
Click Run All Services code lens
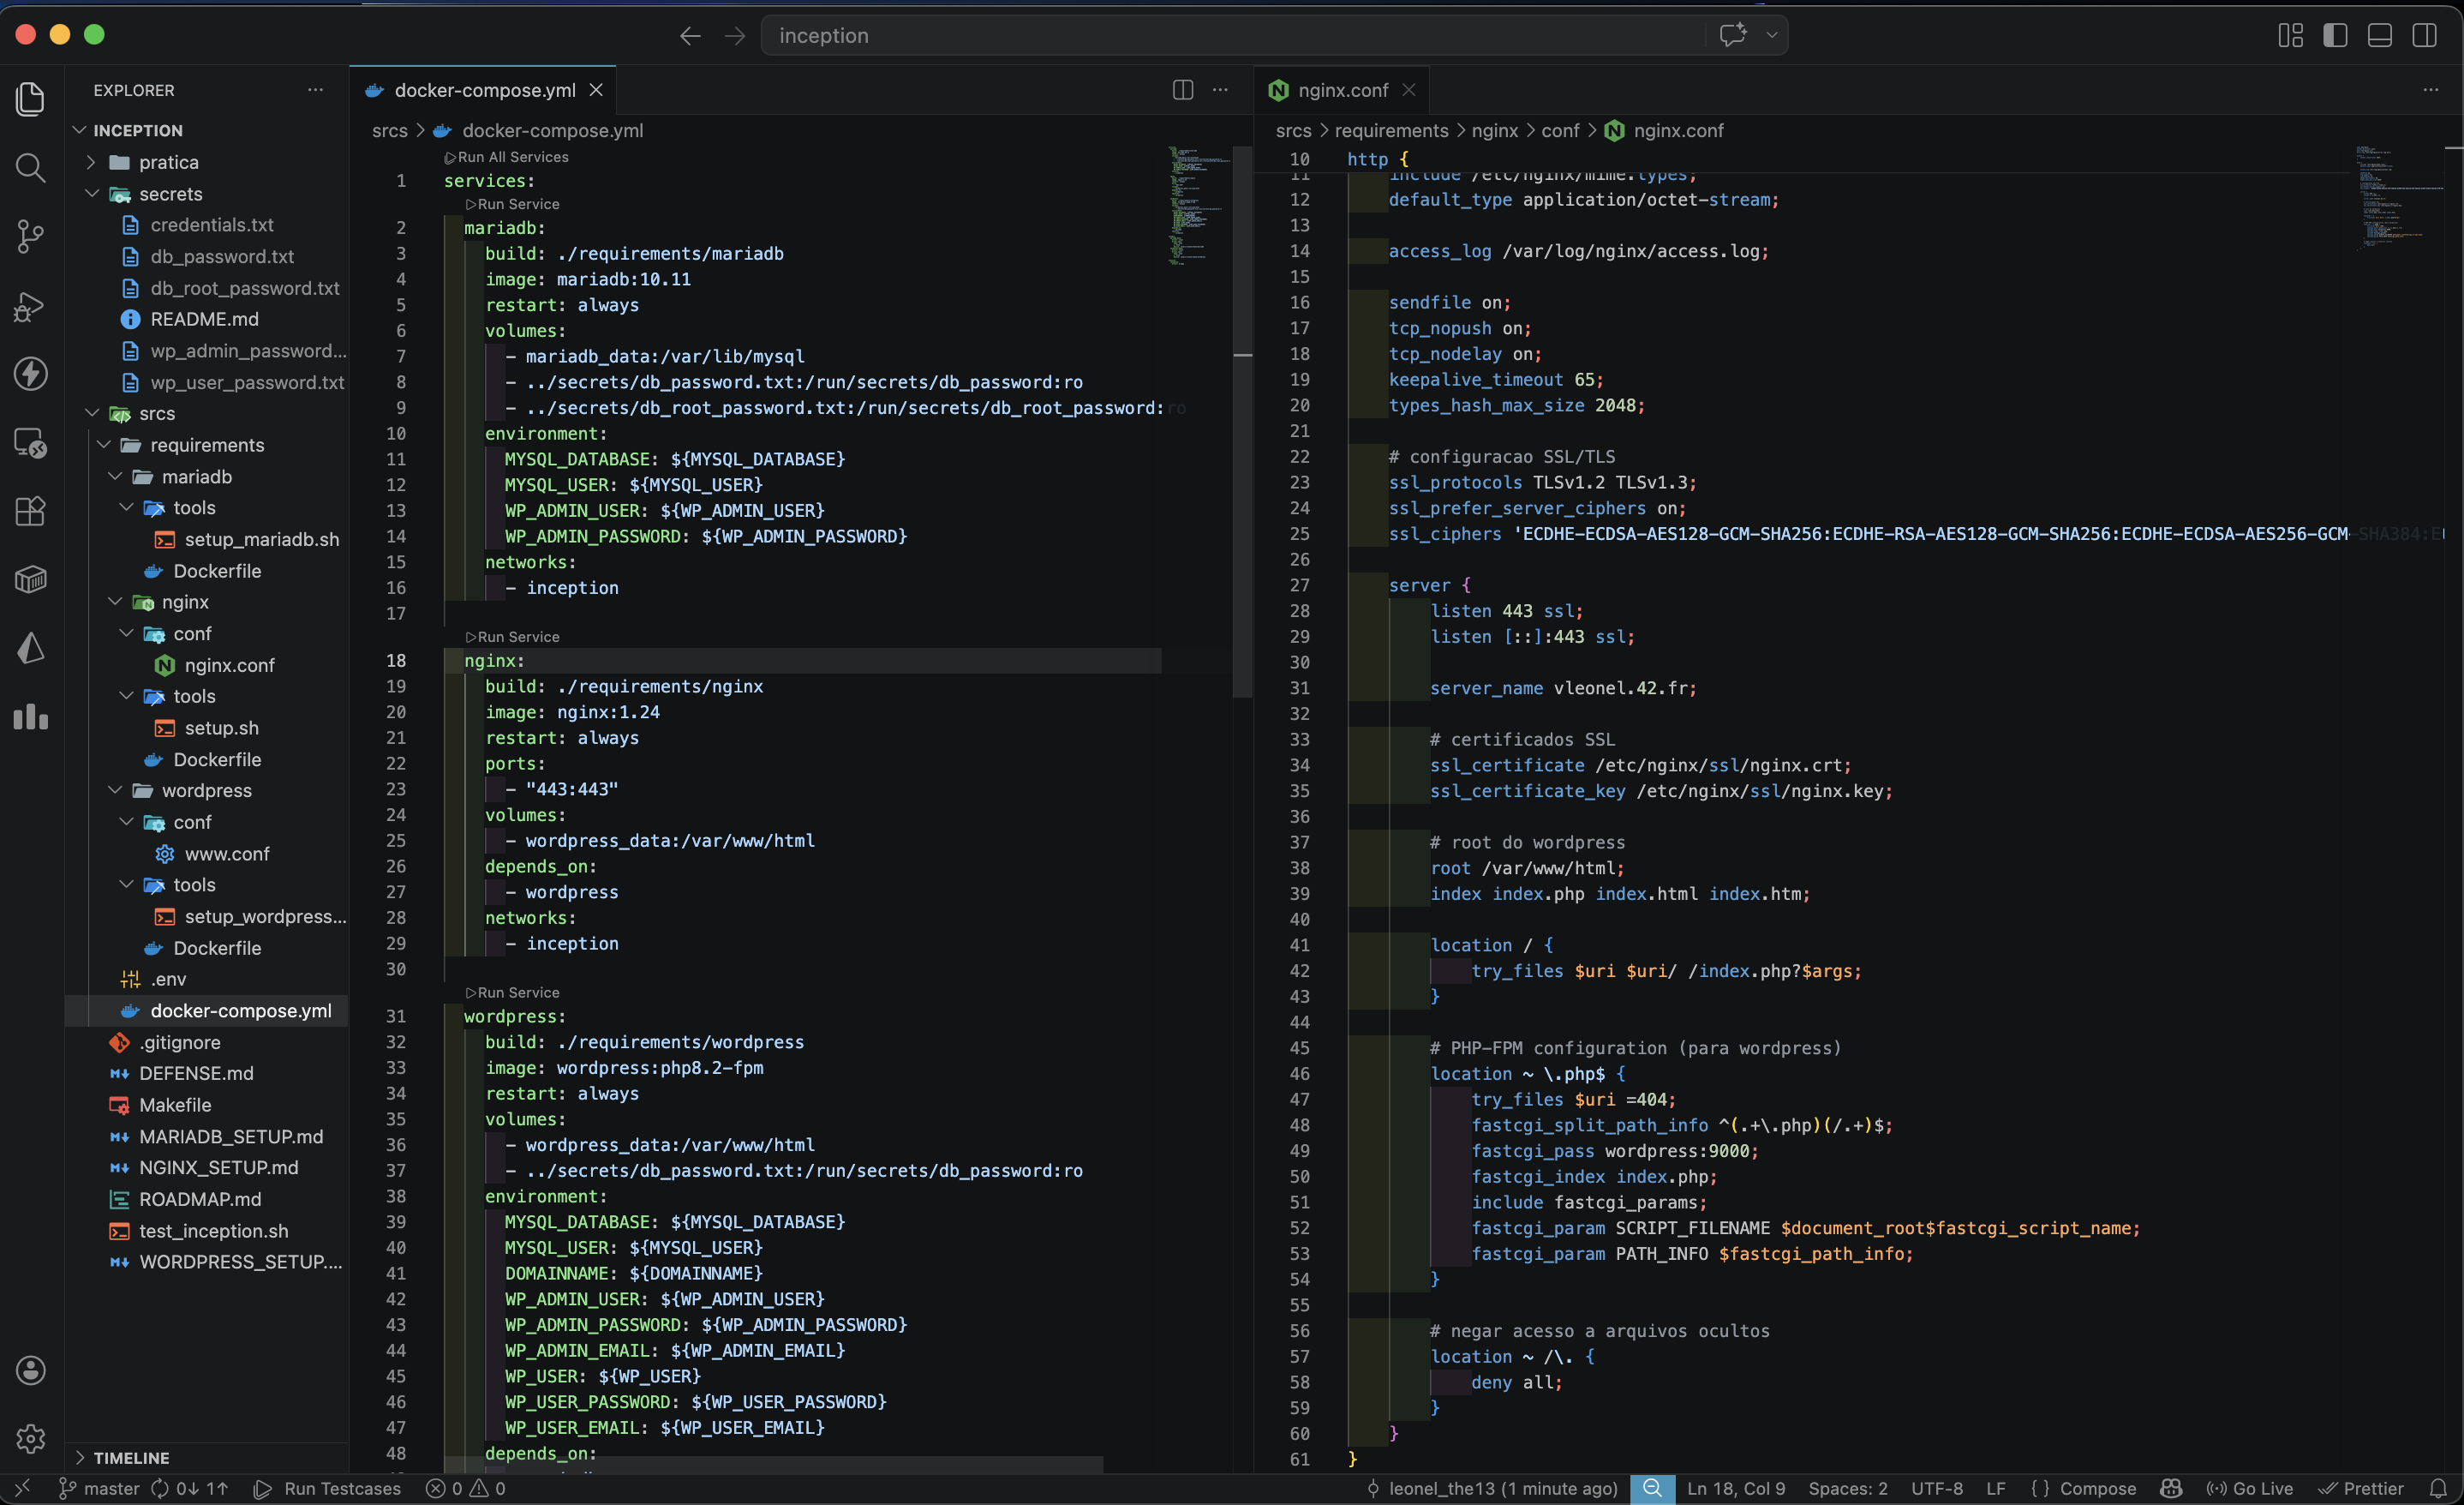[512, 157]
